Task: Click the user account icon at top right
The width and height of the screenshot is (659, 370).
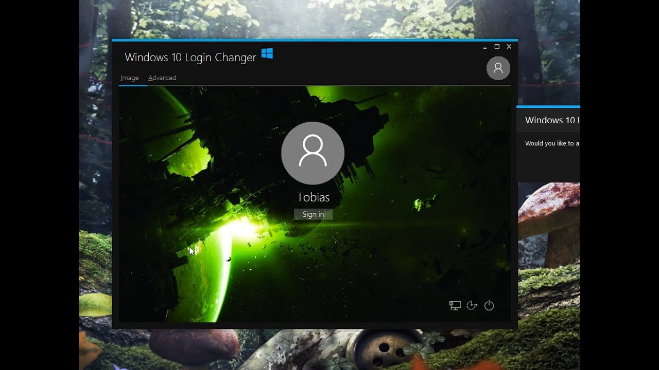Action: click(498, 68)
